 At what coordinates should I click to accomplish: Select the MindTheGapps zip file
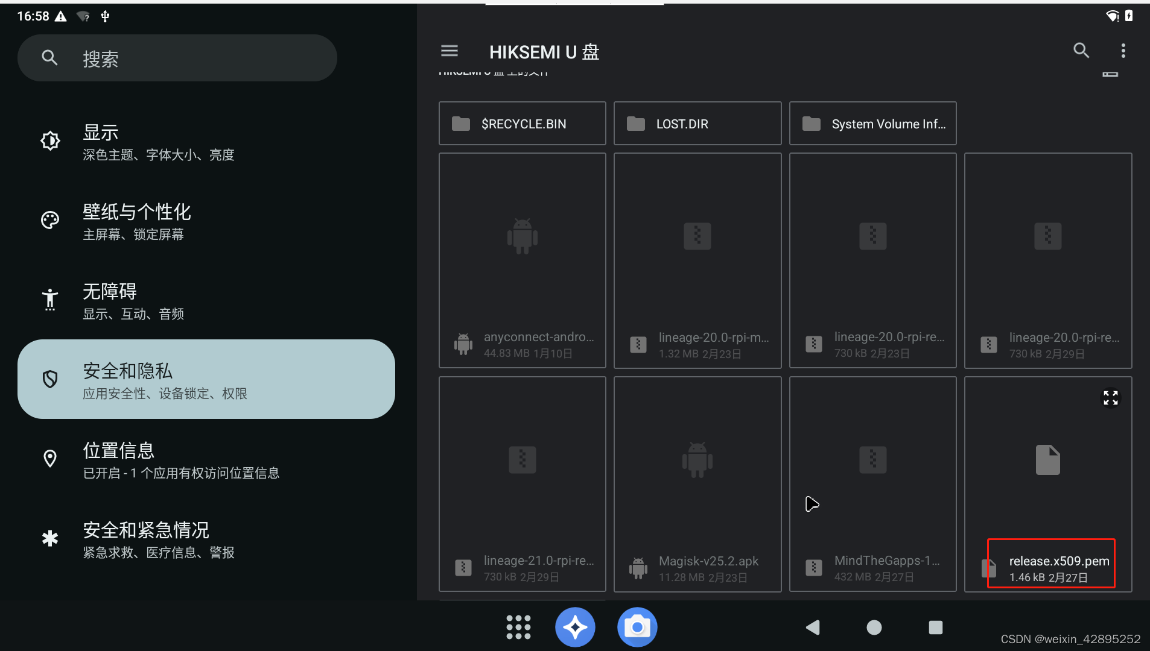[873, 484]
